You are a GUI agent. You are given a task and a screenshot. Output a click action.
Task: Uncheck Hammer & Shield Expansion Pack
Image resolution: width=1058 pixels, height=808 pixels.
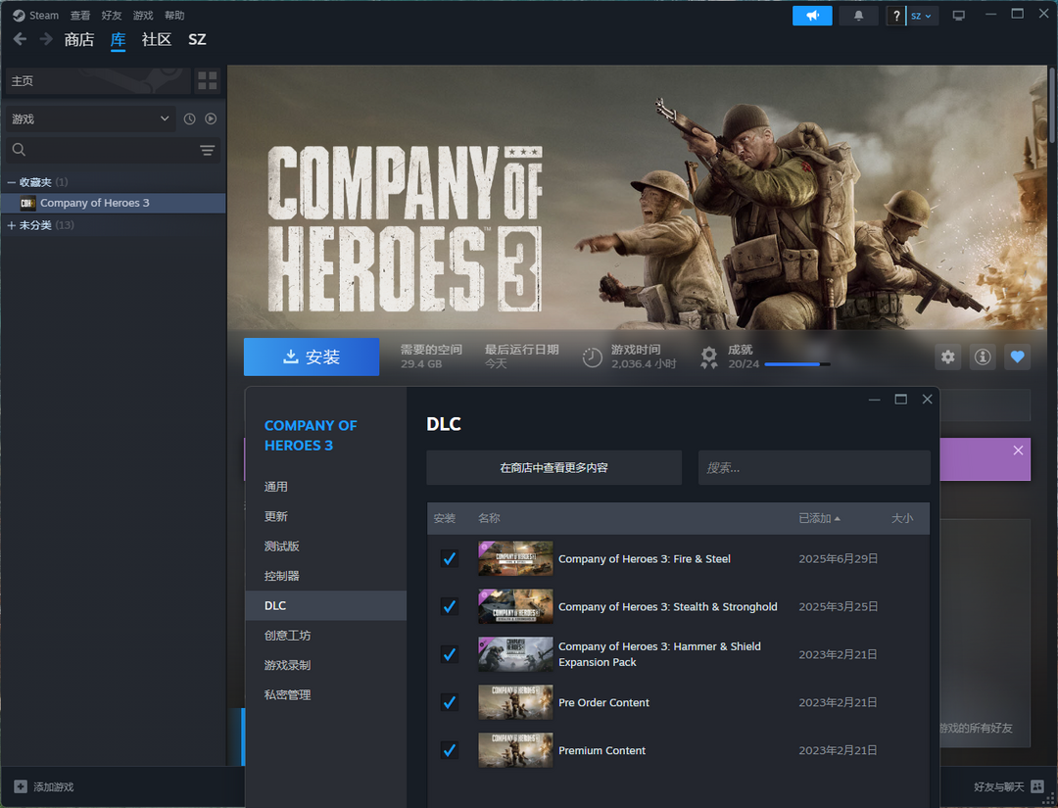pyautogui.click(x=449, y=654)
